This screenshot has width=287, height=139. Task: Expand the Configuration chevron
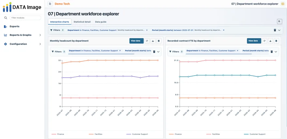(x=40, y=44)
